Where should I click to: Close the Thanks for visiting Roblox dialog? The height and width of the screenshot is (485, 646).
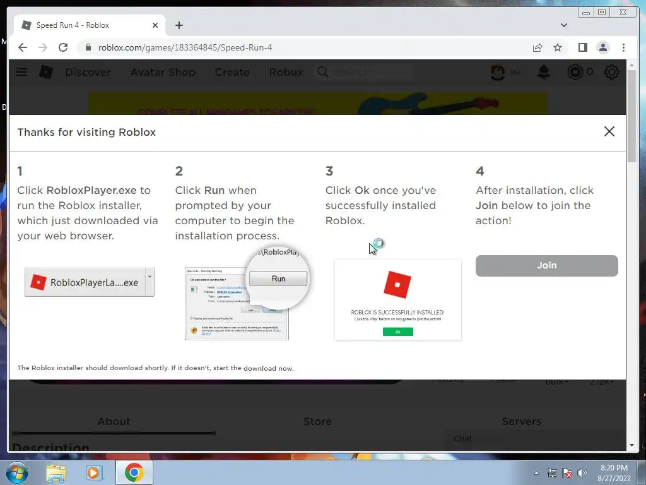[x=609, y=131]
